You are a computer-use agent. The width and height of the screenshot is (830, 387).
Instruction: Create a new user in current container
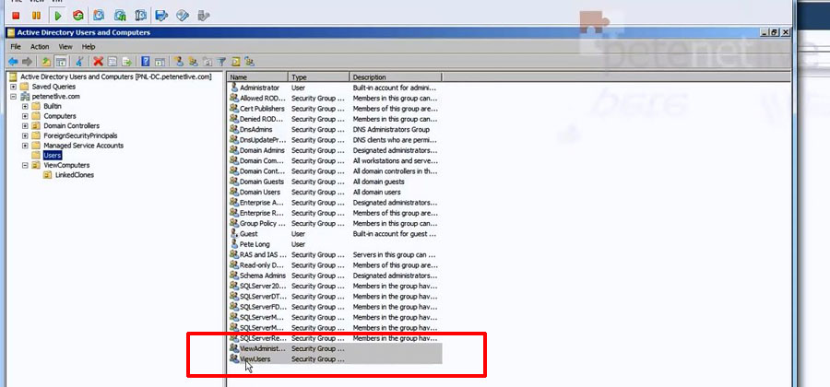179,62
